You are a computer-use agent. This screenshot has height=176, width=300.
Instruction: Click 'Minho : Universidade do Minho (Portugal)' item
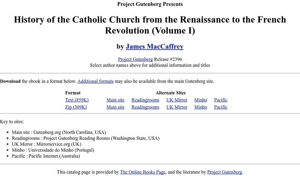[x=53, y=150]
